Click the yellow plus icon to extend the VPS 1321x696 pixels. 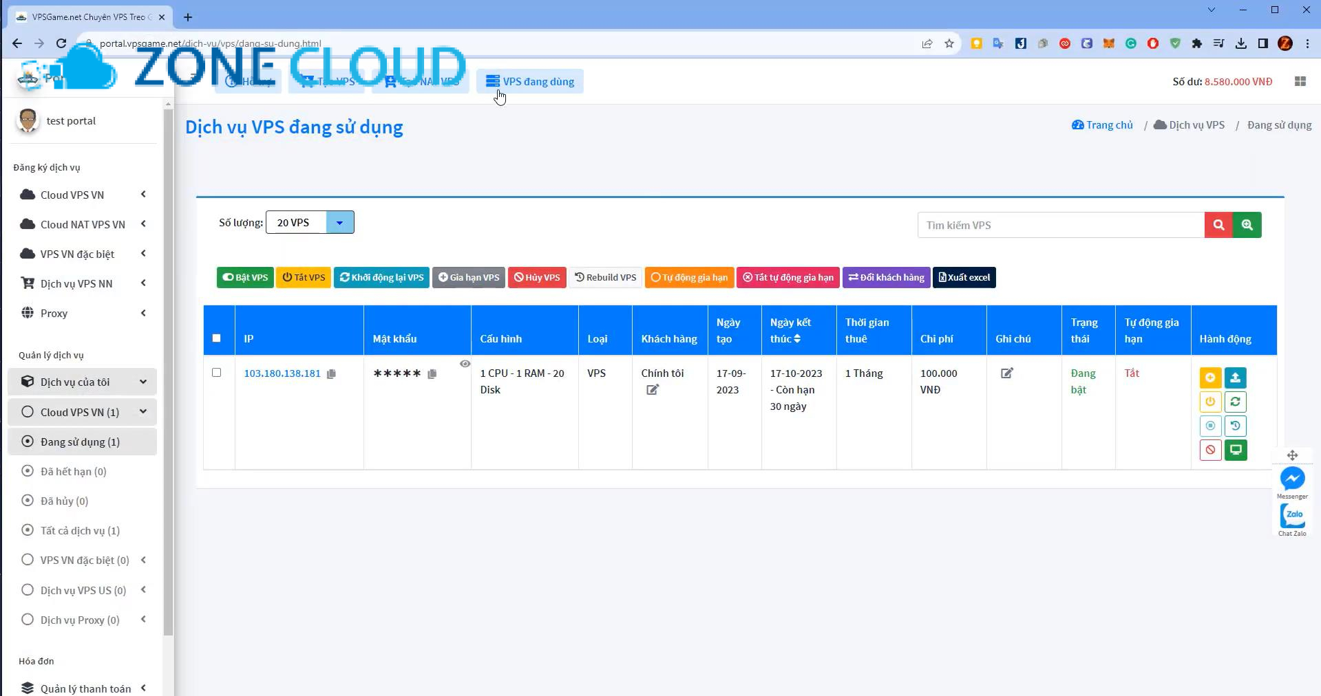1210,378
